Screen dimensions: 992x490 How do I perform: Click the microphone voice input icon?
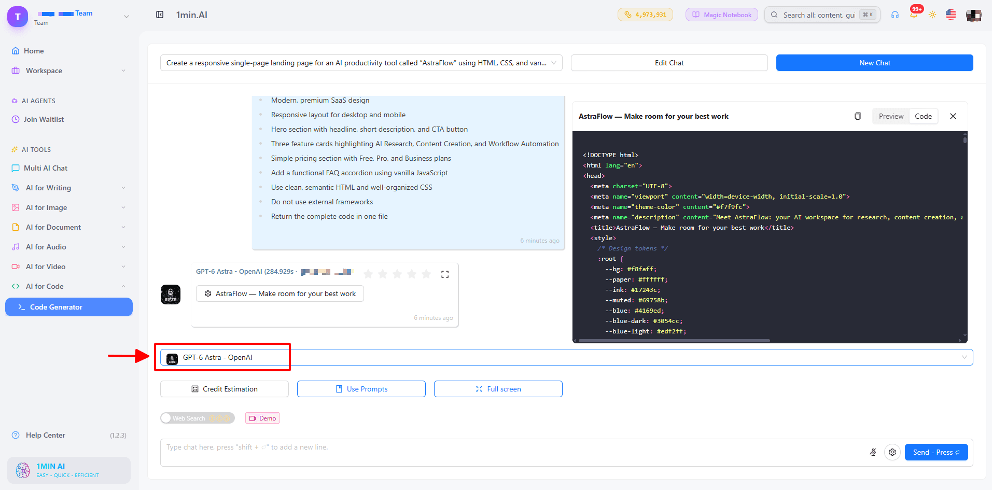873,452
